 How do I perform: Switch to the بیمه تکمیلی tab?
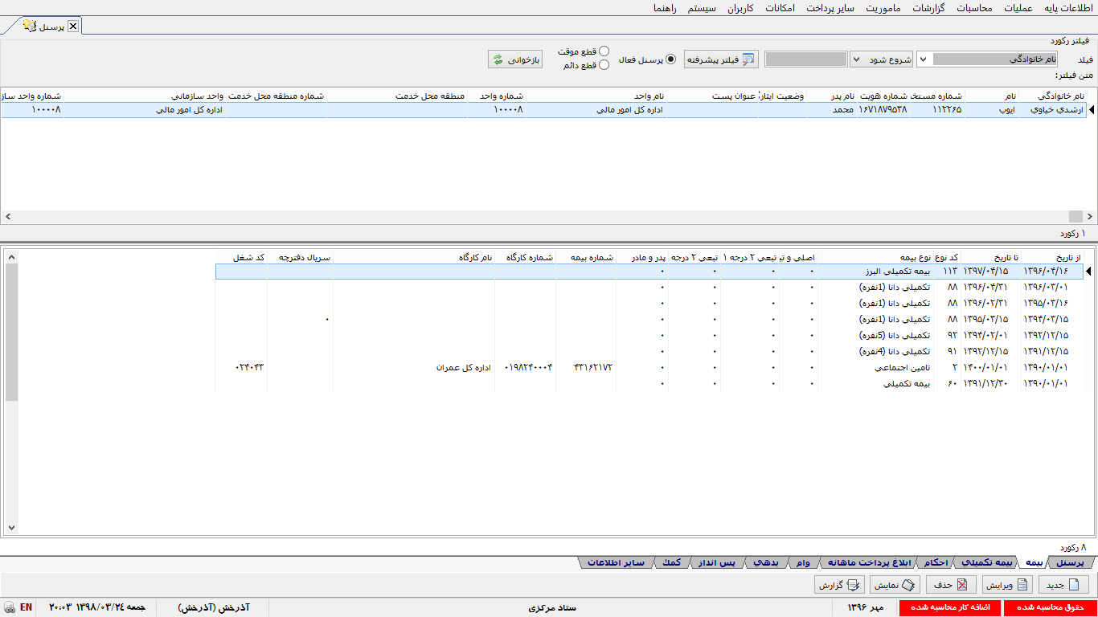[x=987, y=562]
